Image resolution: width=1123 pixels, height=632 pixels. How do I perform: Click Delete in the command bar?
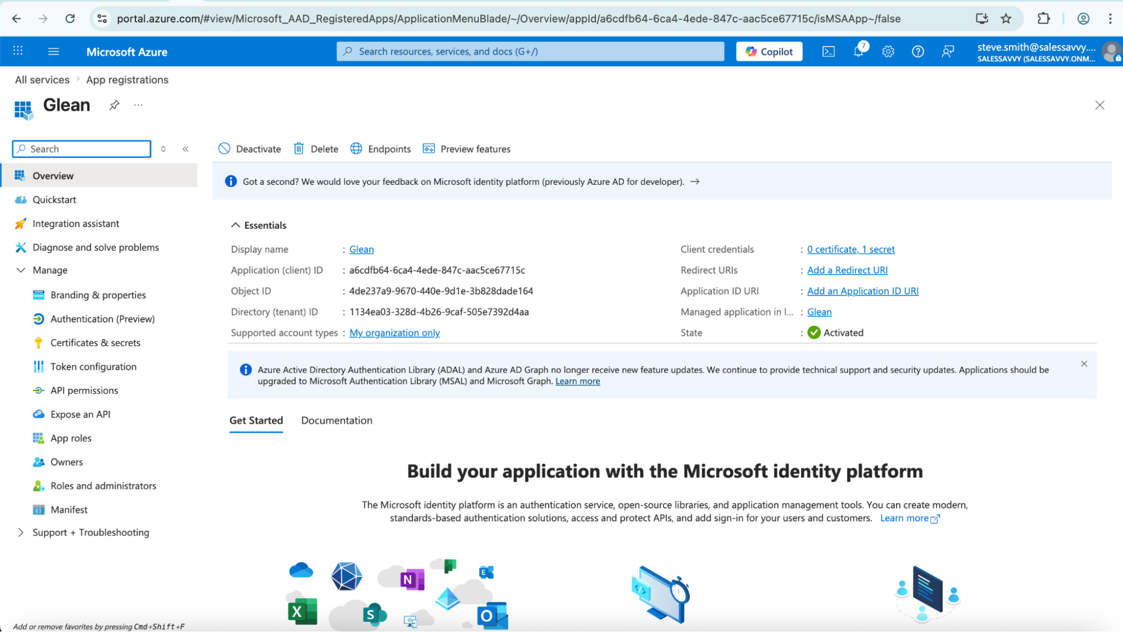point(316,149)
